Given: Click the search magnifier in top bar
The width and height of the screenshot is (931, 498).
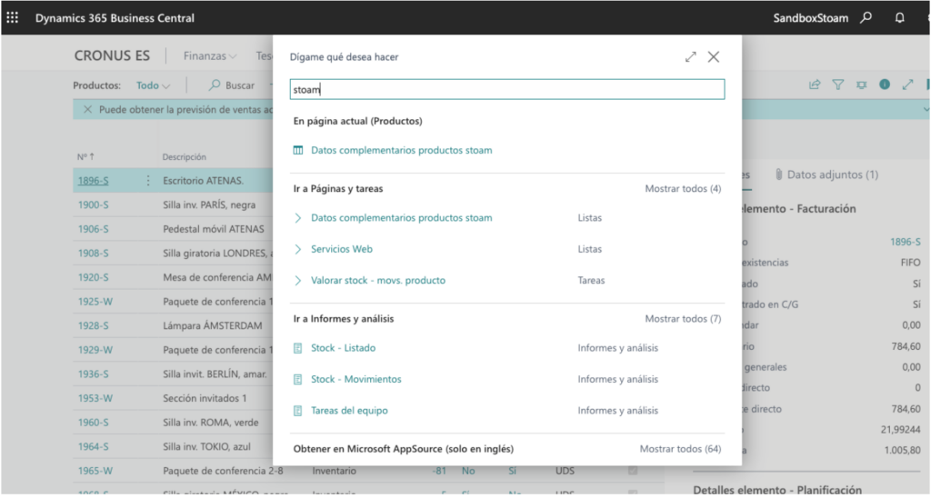Looking at the screenshot, I should point(866,18).
